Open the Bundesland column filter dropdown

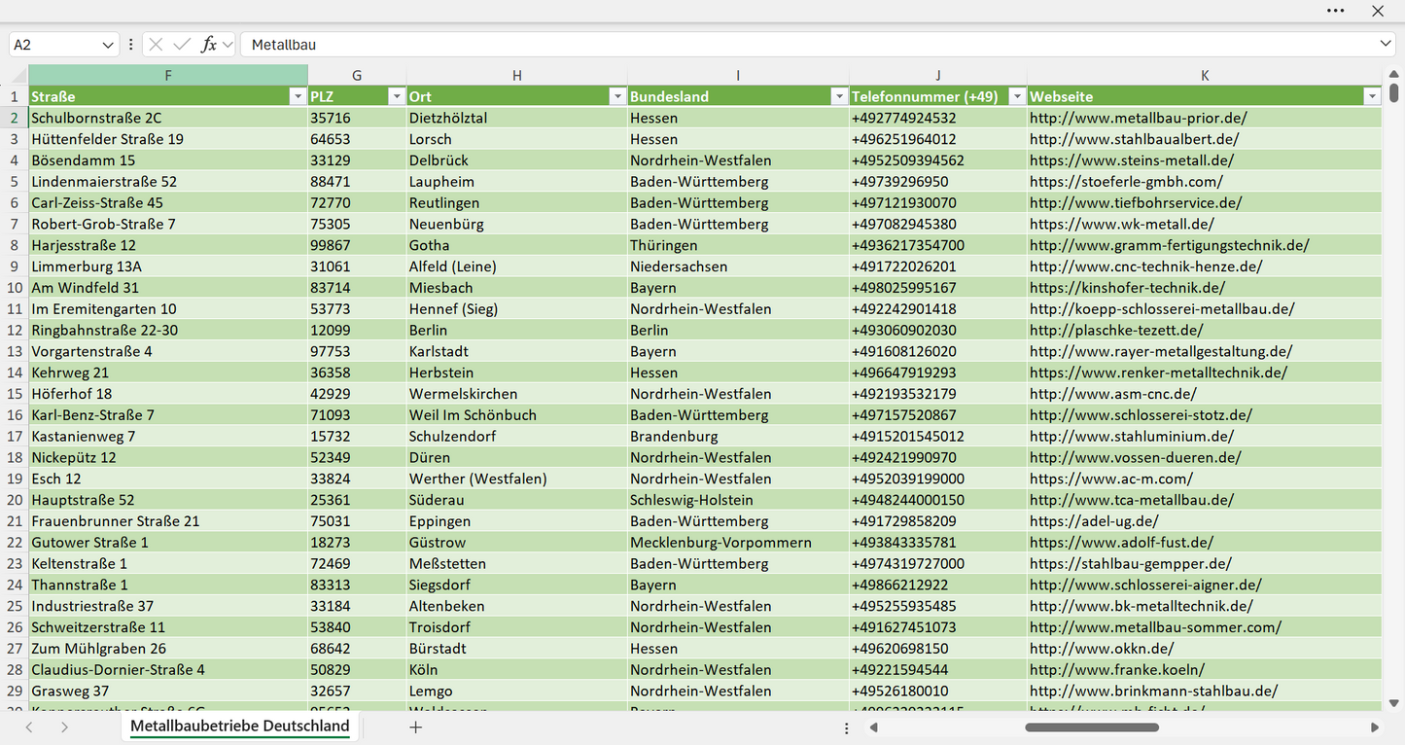(x=839, y=96)
